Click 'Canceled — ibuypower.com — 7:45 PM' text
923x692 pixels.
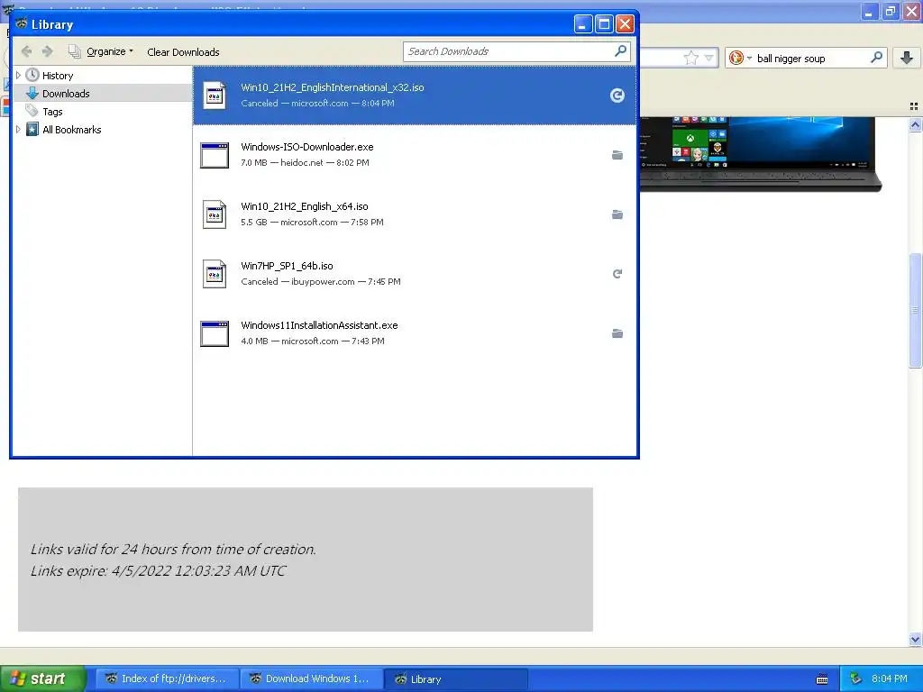(320, 281)
